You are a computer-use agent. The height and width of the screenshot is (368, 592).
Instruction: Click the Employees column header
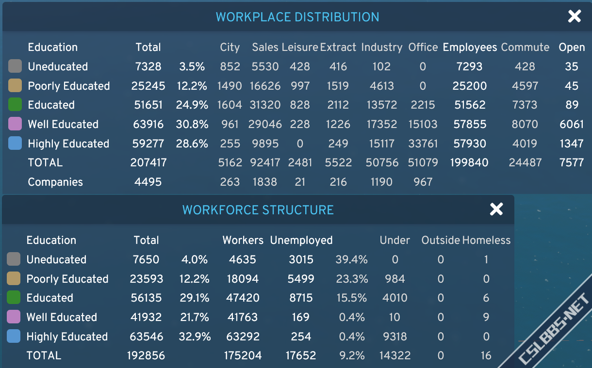pos(470,48)
